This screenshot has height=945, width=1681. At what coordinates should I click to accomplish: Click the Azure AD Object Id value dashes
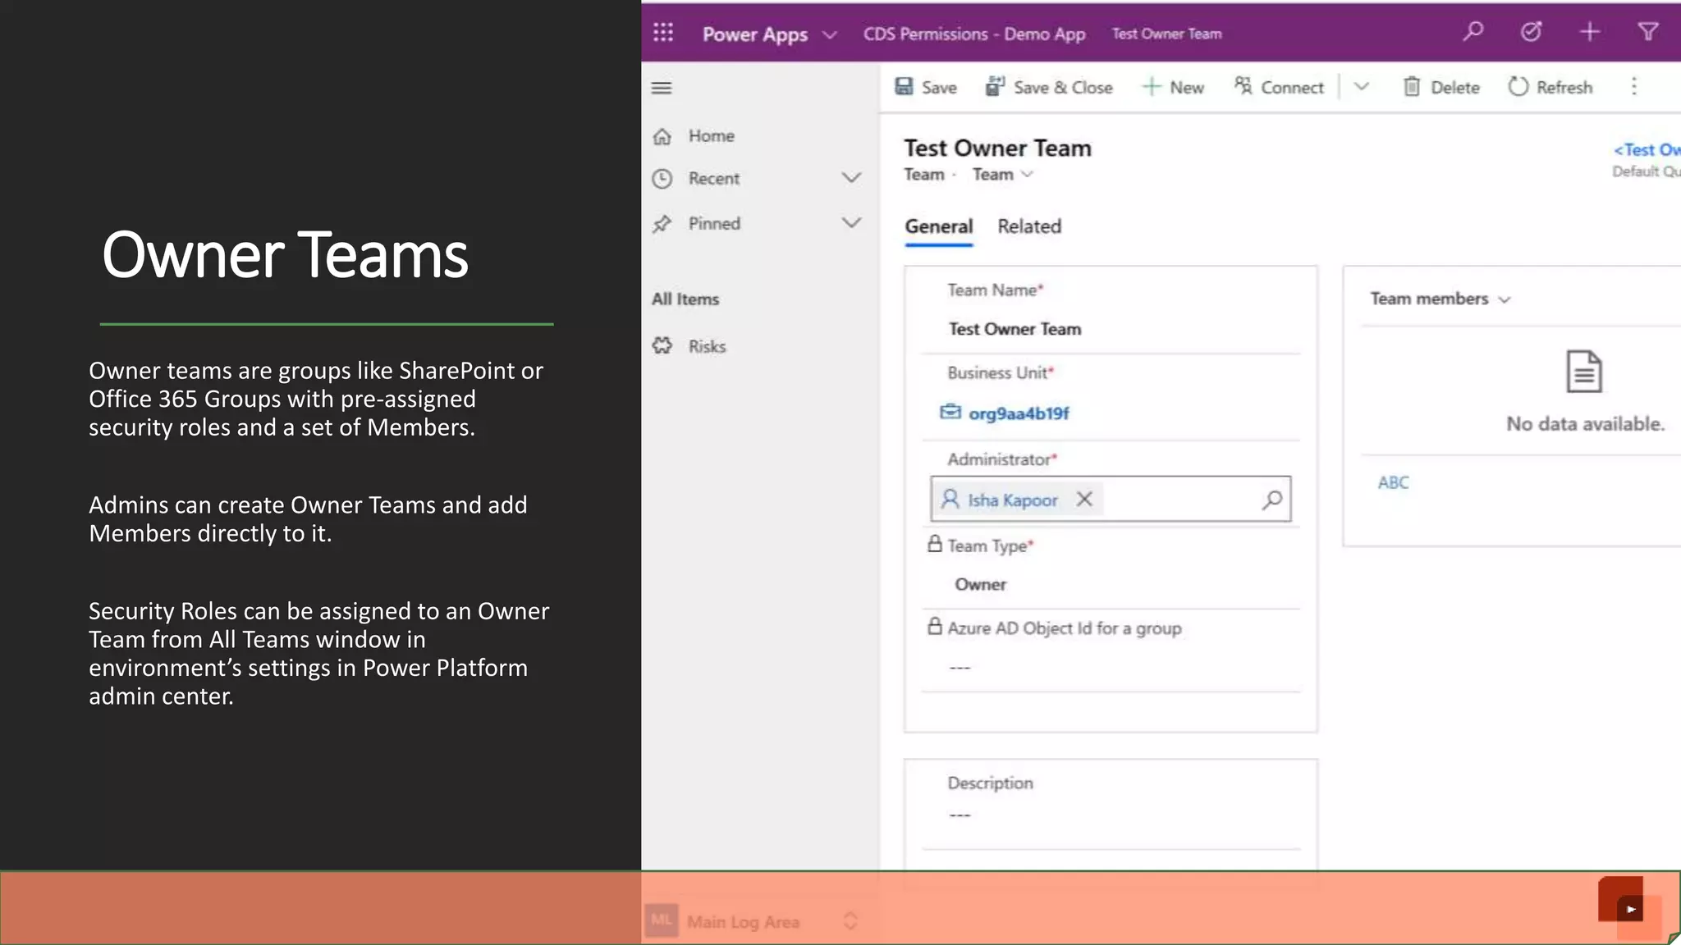(x=960, y=668)
